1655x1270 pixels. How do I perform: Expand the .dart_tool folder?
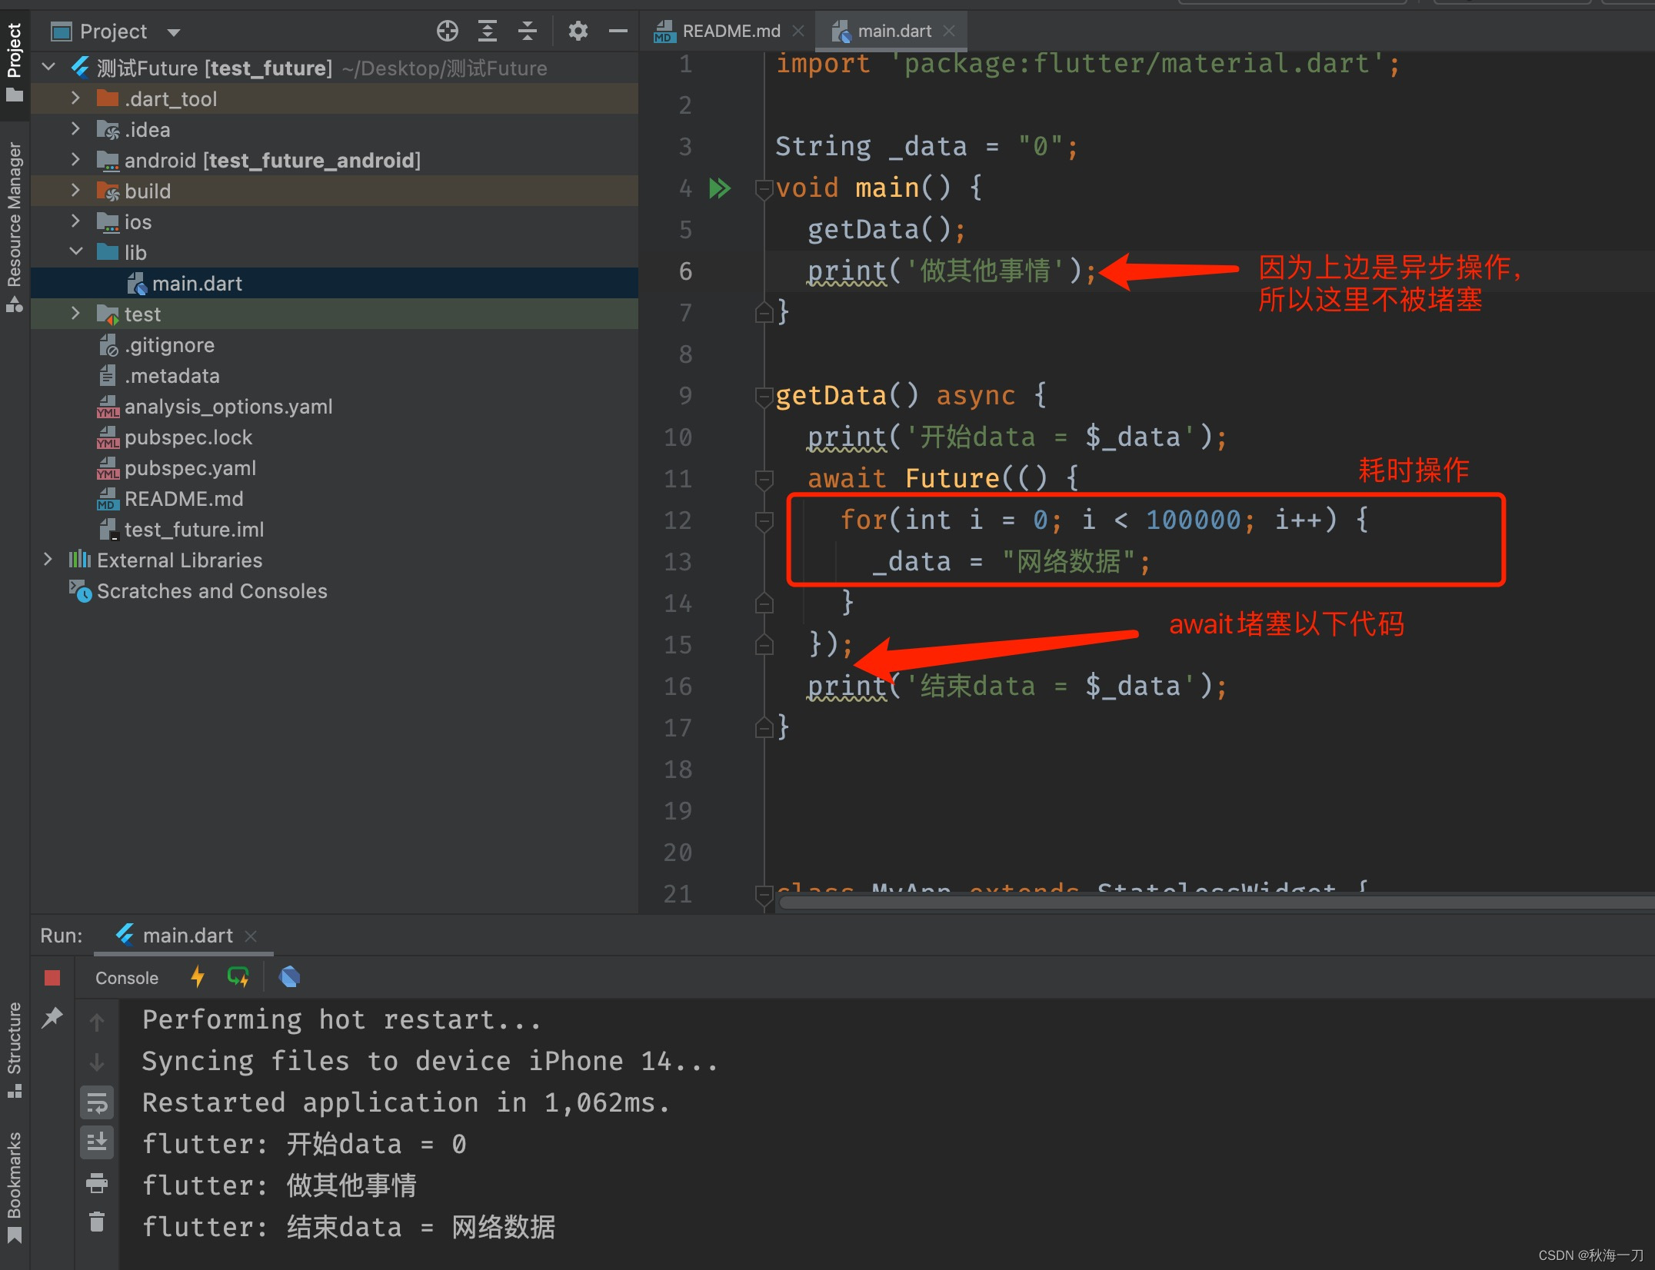75,98
